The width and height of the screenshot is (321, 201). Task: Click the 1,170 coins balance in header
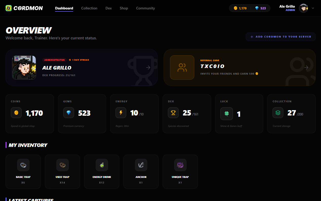[x=240, y=8]
